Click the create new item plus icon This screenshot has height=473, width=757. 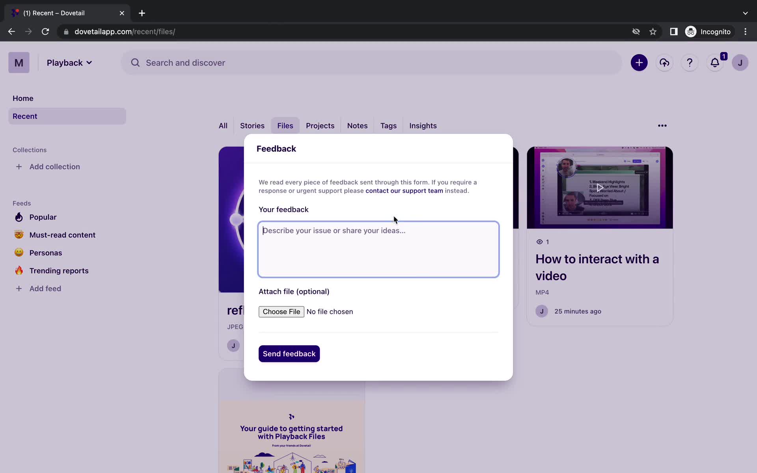tap(639, 63)
